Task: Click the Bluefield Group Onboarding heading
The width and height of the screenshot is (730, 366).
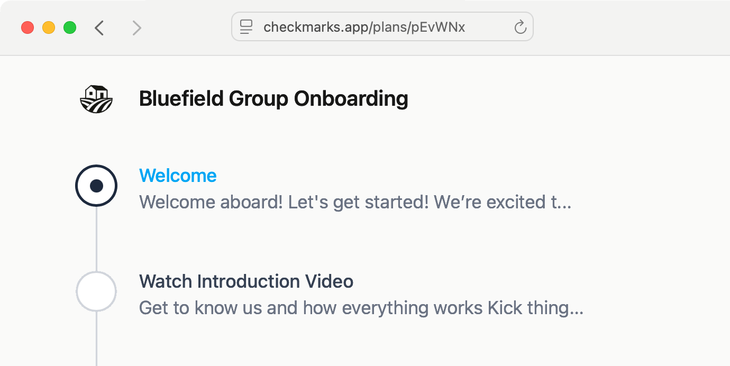Action: point(273,99)
